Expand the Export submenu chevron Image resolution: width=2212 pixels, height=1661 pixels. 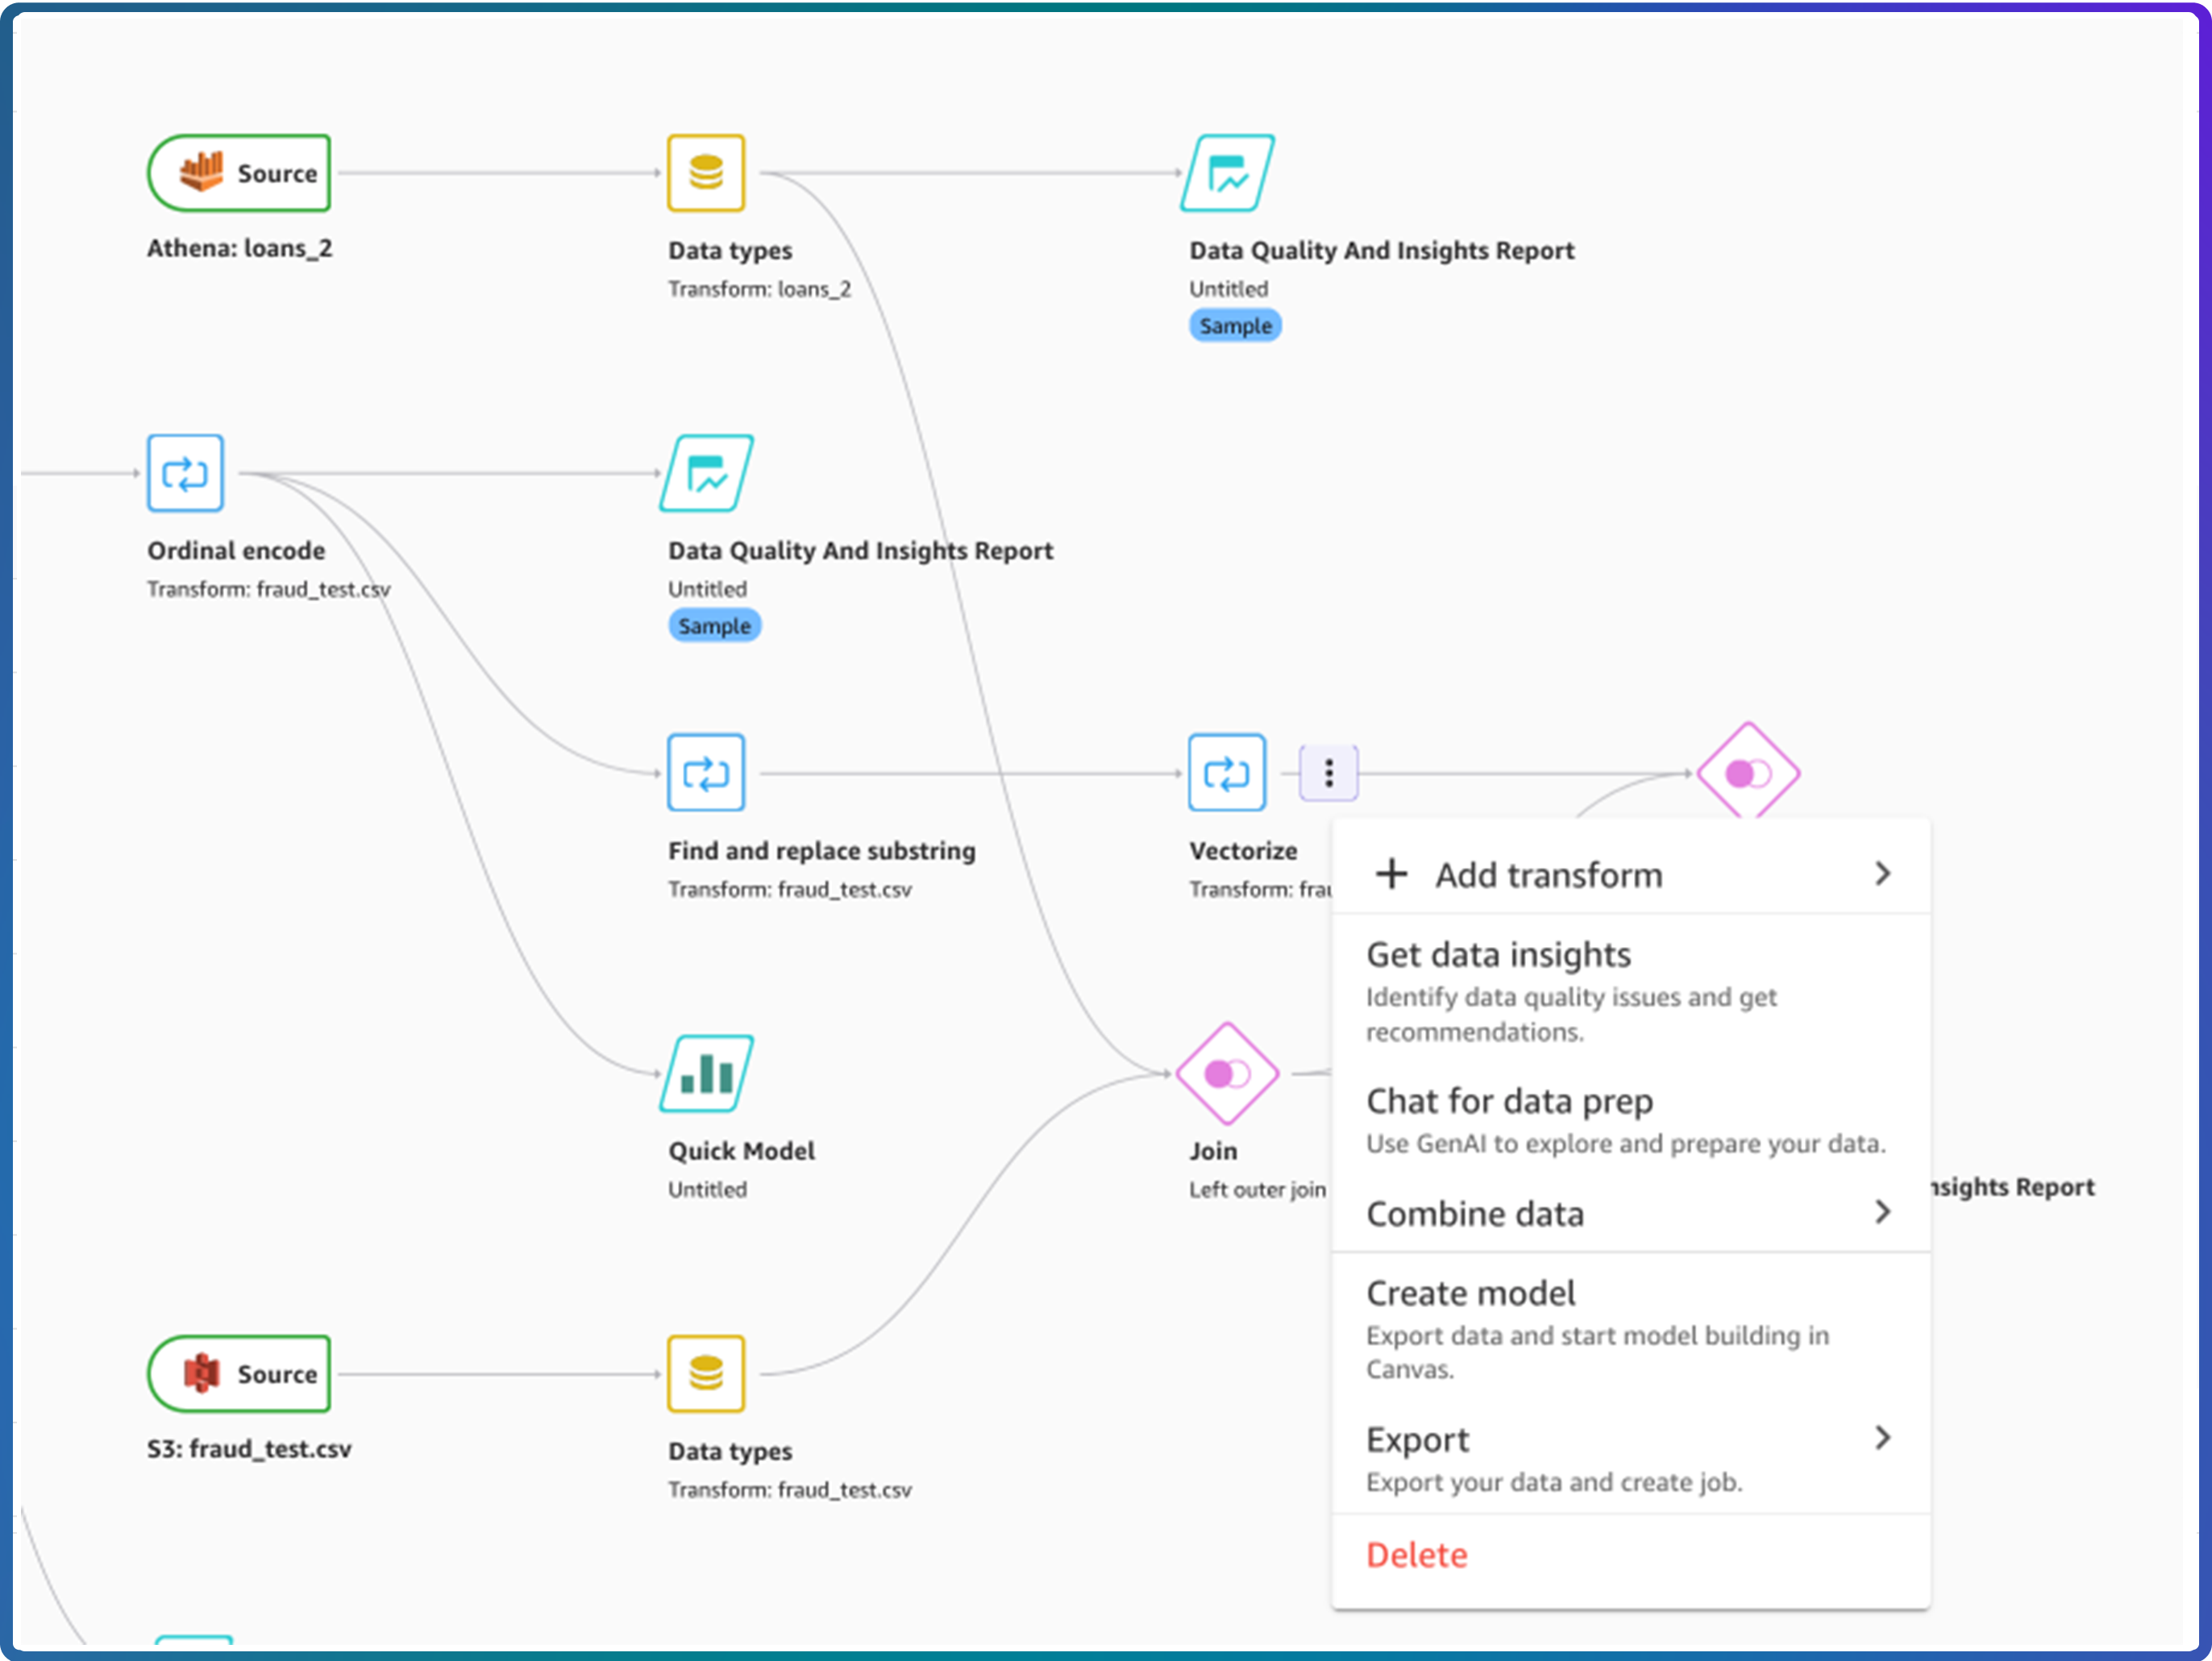tap(1882, 1438)
